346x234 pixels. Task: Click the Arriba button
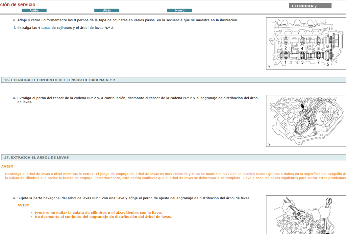coord(34,10)
